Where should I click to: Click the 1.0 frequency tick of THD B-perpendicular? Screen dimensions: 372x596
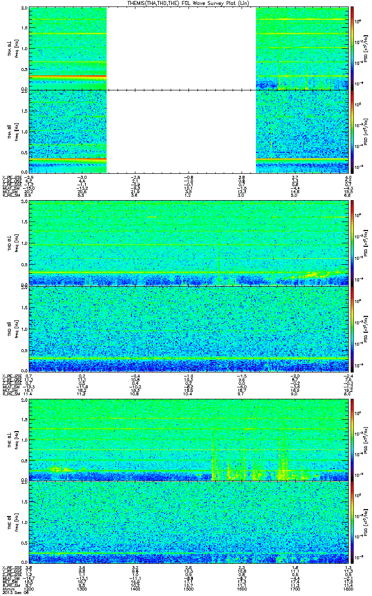pos(24,244)
